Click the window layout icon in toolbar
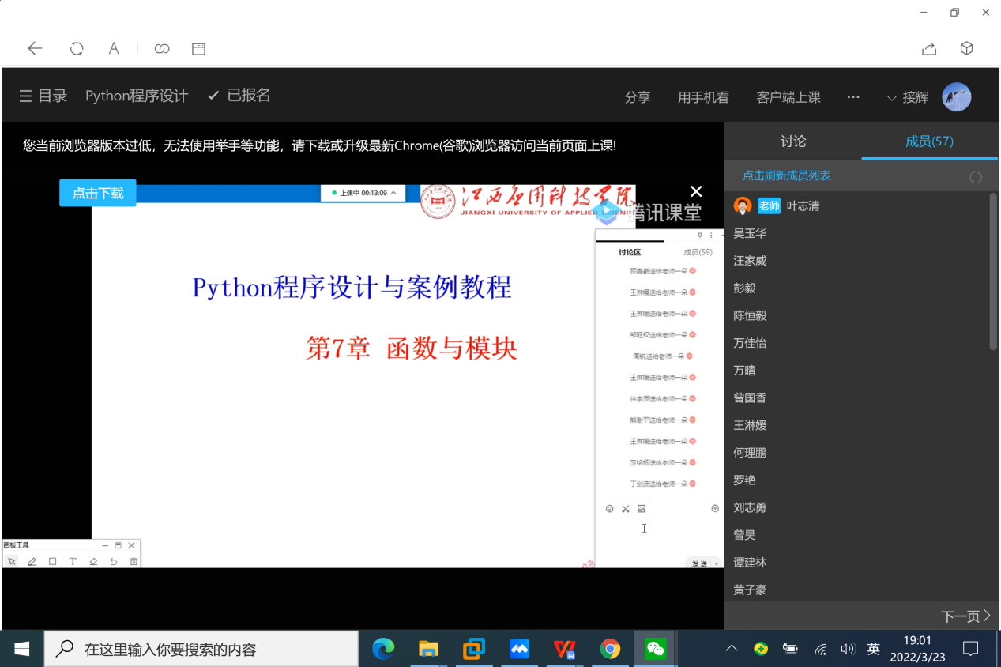Image resolution: width=1001 pixels, height=667 pixels. click(x=198, y=49)
